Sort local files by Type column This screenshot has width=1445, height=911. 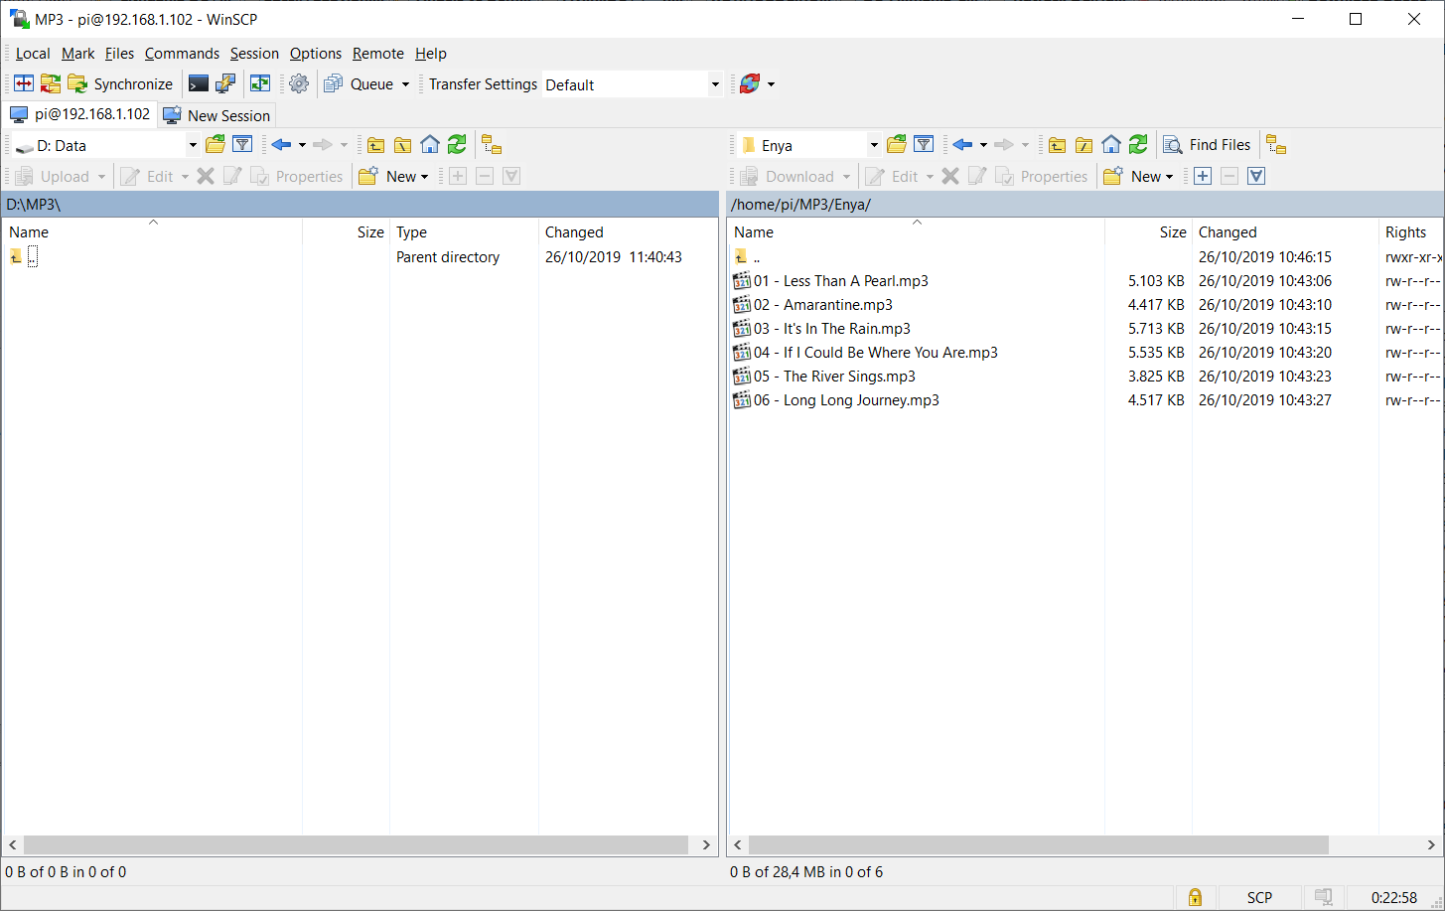coord(464,231)
